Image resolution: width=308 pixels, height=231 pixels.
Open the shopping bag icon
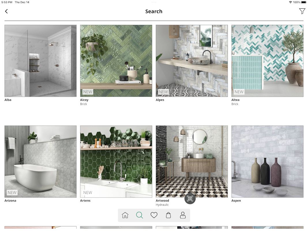(x=168, y=215)
